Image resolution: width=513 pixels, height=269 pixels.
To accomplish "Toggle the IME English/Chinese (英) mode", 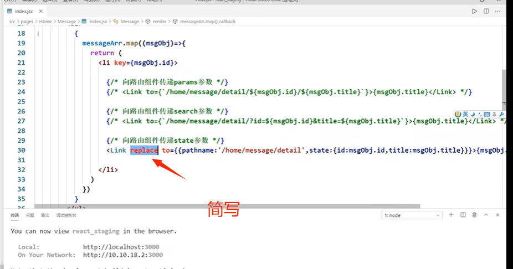I will pyautogui.click(x=465, y=114).
